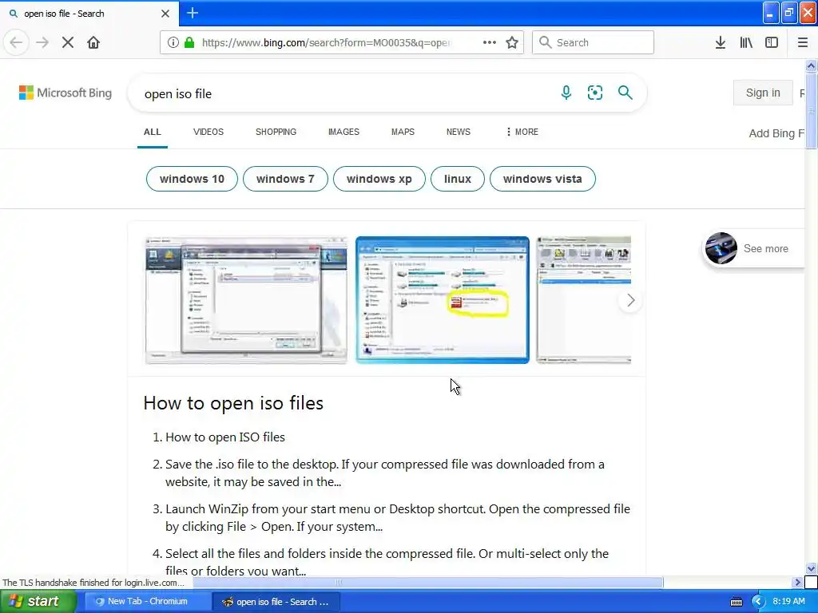This screenshot has height=613, width=818.
Task: Select the Firefox 'open iso file' taskbar item
Action: click(x=276, y=602)
